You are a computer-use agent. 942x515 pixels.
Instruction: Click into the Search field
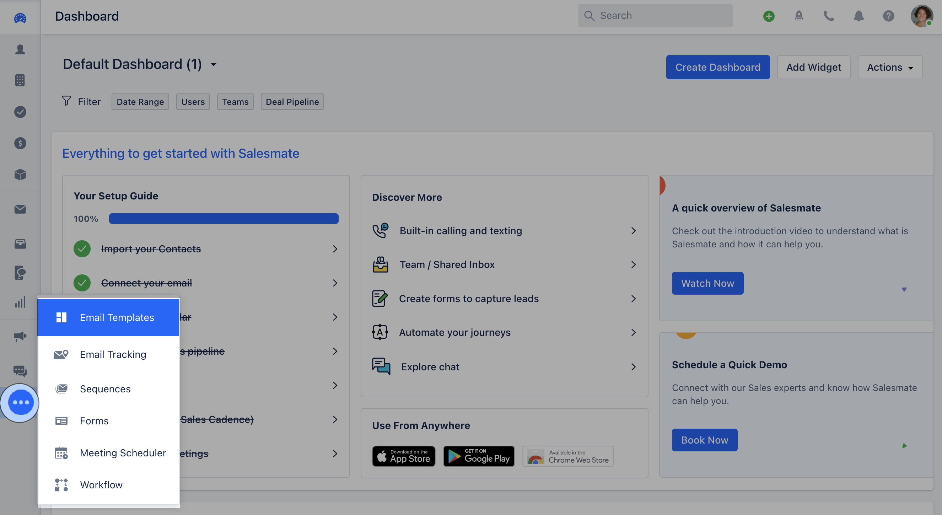[x=655, y=15]
